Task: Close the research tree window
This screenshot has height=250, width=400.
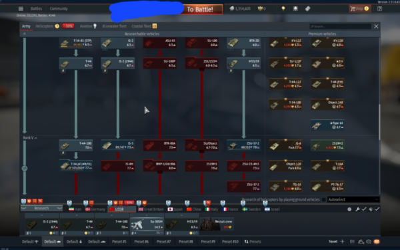Action: pyautogui.click(x=376, y=26)
